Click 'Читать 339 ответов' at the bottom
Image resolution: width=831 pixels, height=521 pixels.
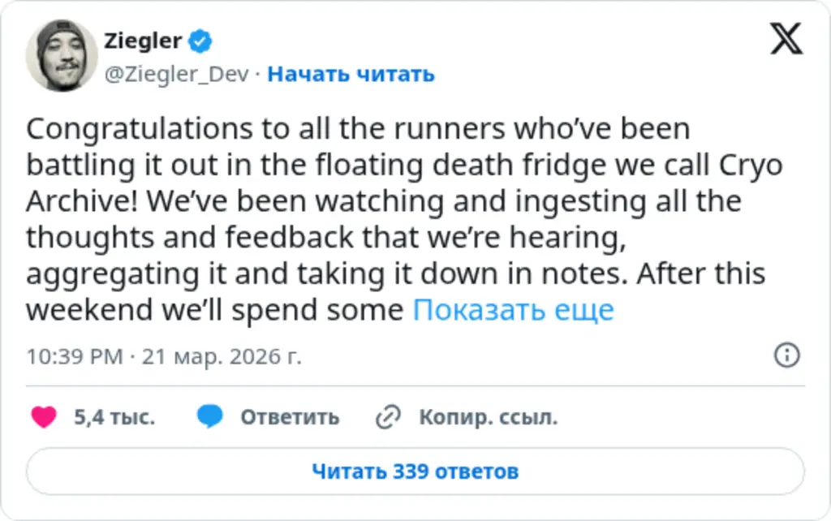pos(415,470)
